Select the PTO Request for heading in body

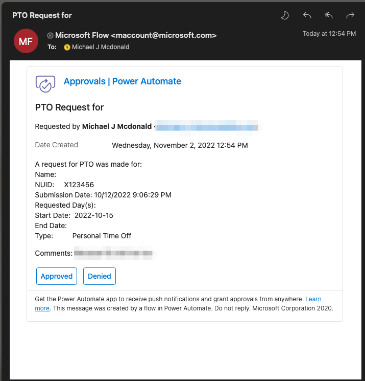pos(69,107)
